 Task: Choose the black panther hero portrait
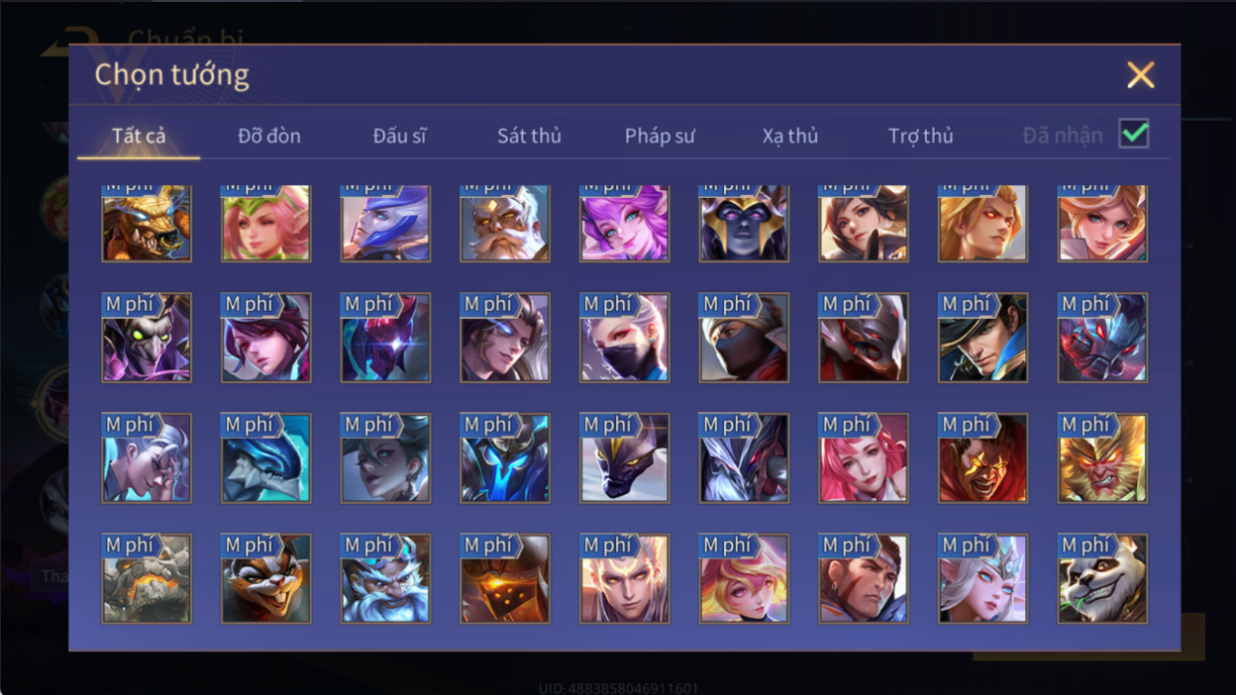624,458
